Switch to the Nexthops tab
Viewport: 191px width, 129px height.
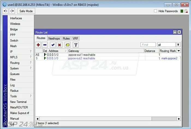coord(54,38)
